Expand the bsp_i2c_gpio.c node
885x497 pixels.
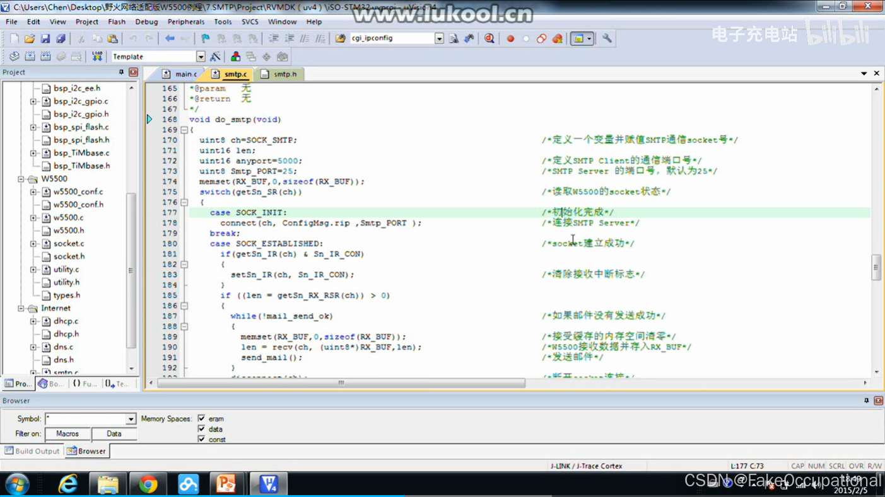[33, 101]
